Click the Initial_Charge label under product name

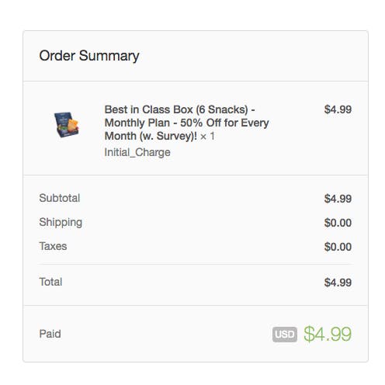(x=137, y=152)
